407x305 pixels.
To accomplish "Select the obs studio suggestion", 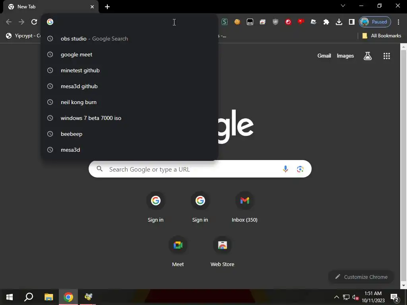I will (130, 39).
